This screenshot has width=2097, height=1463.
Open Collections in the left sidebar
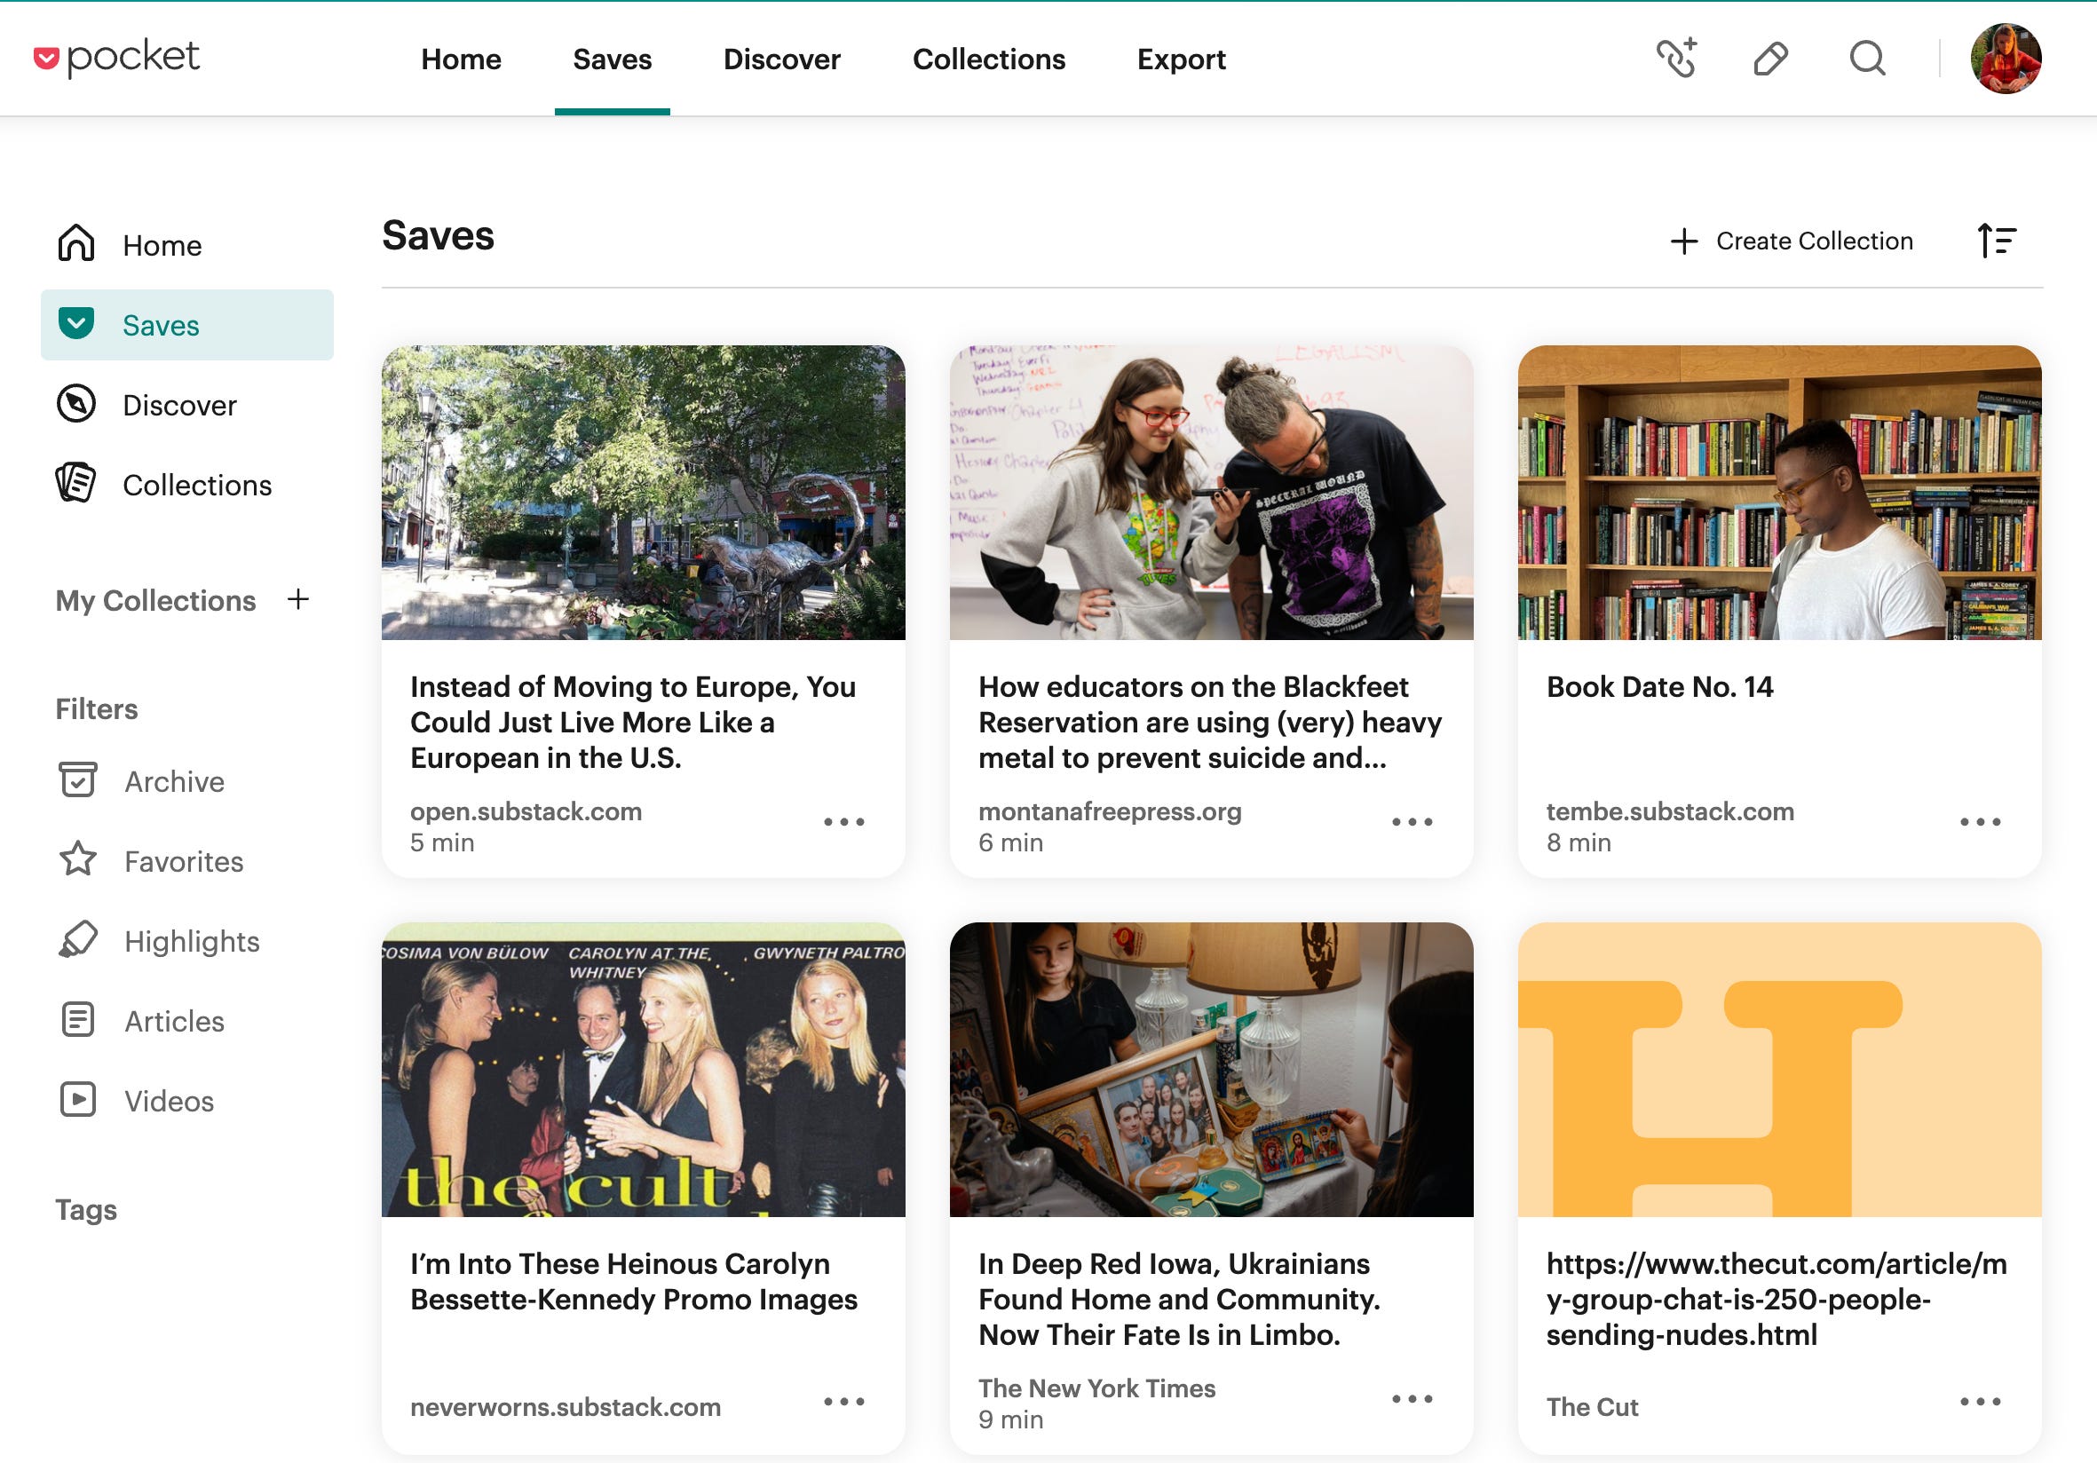click(x=196, y=485)
